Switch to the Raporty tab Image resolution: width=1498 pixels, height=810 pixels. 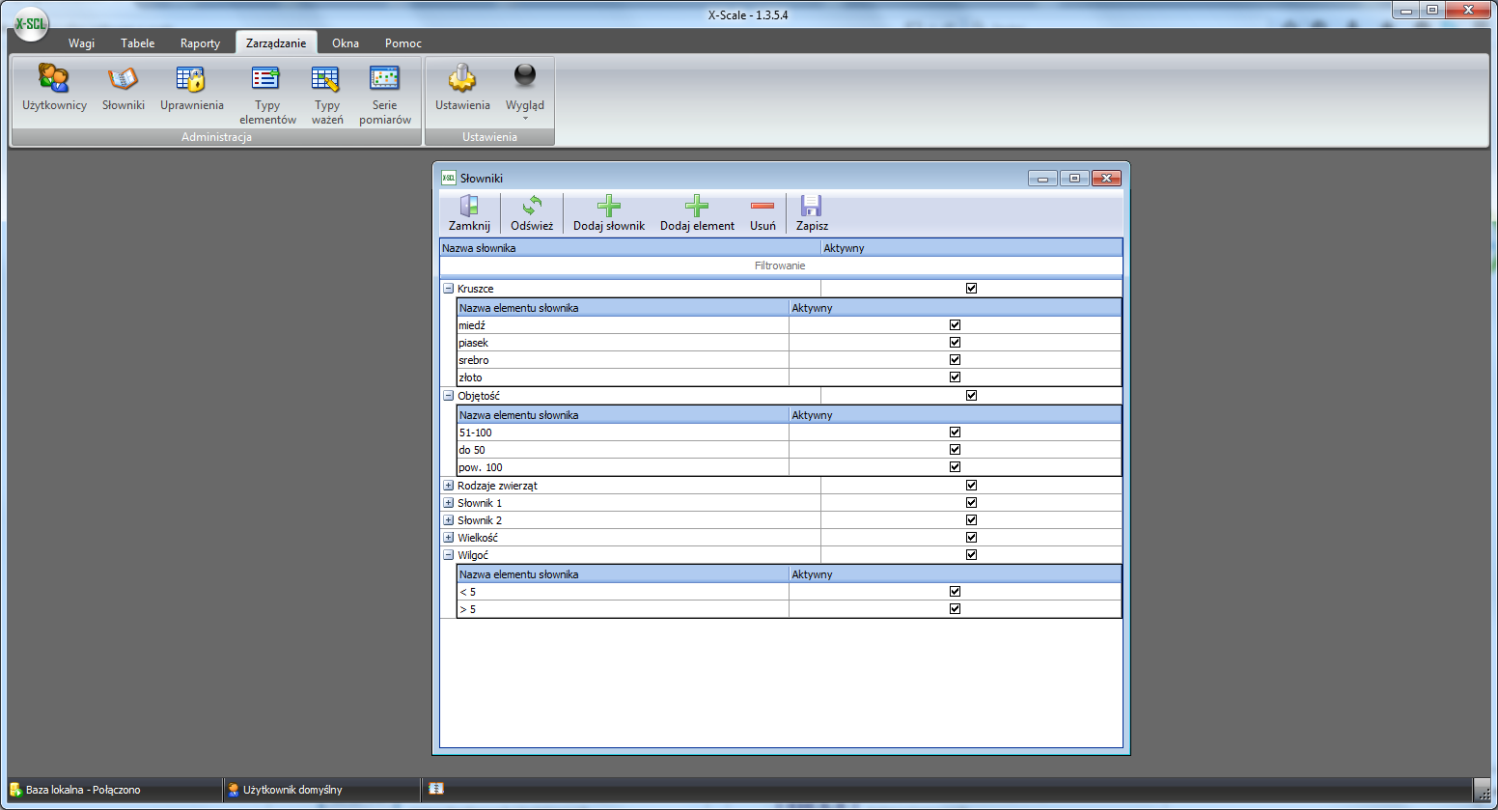point(200,43)
